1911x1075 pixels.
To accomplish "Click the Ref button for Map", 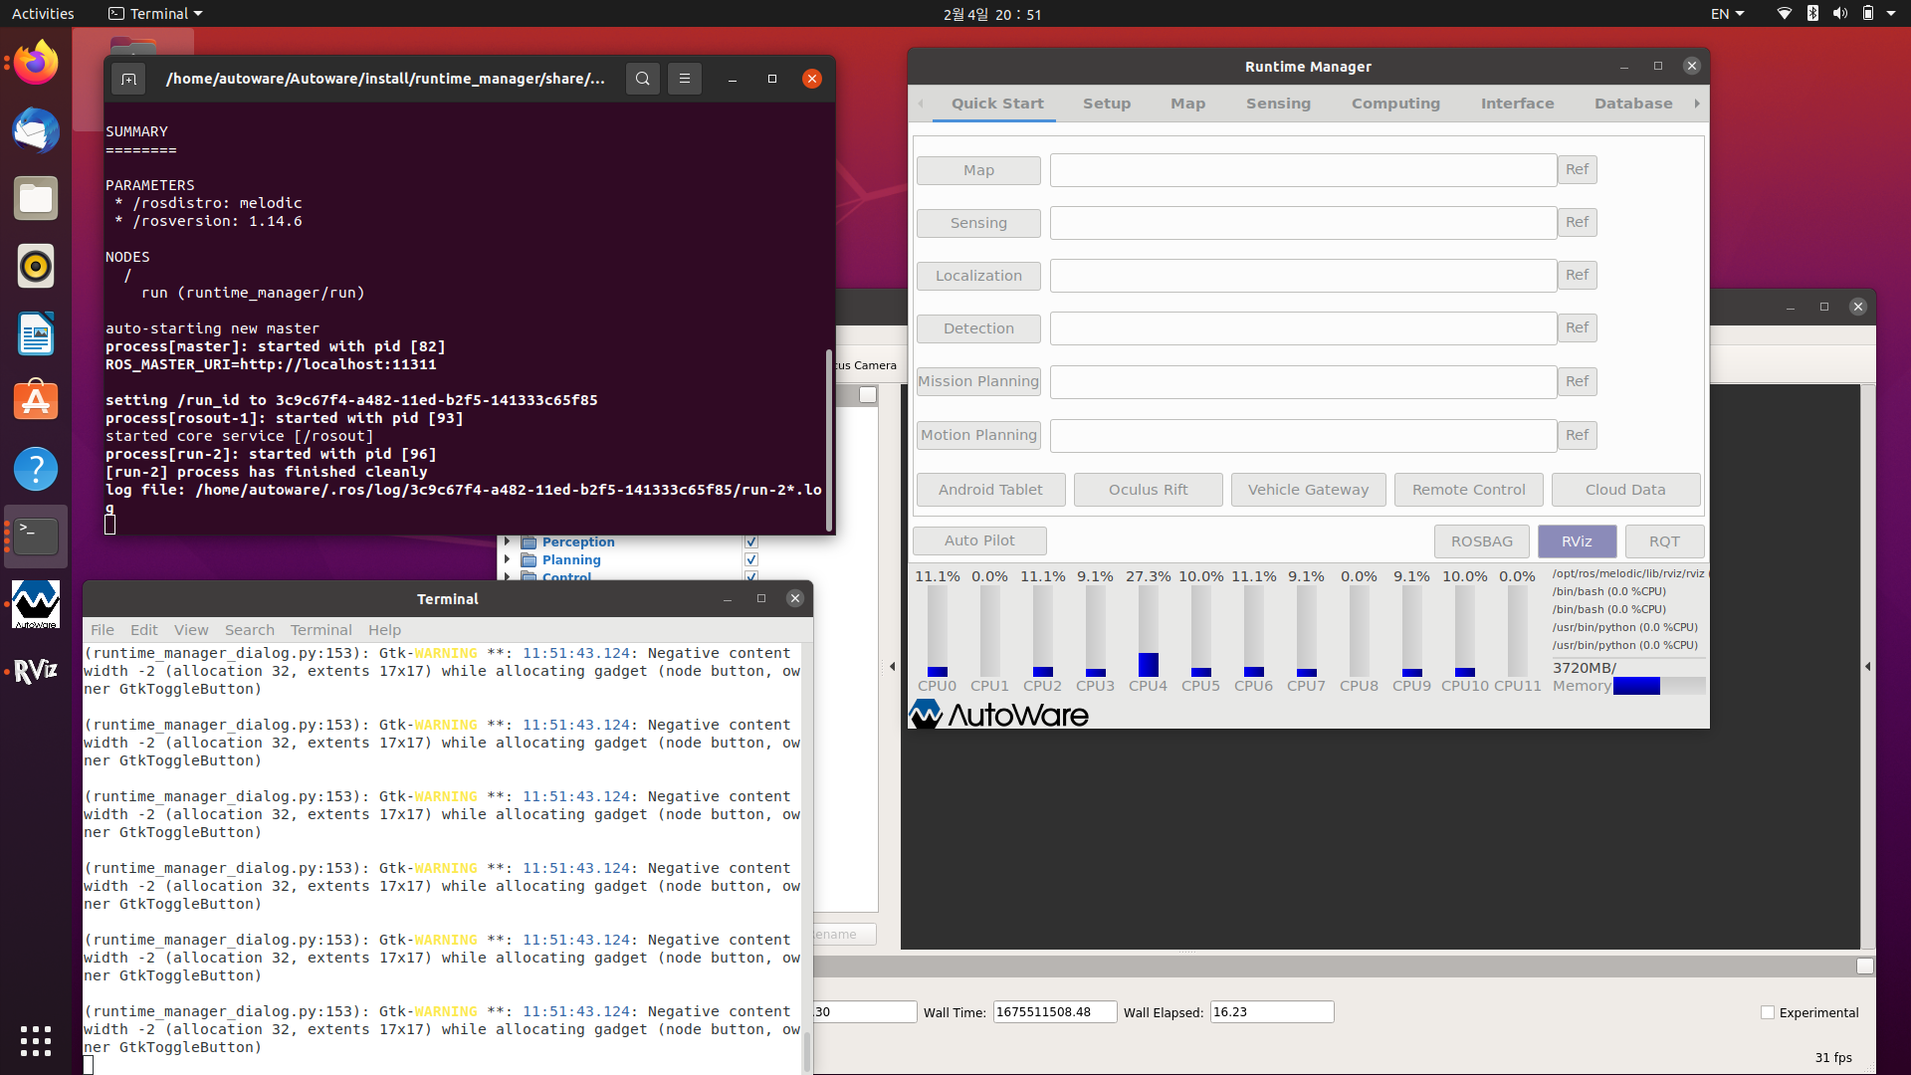I will coord(1577,169).
